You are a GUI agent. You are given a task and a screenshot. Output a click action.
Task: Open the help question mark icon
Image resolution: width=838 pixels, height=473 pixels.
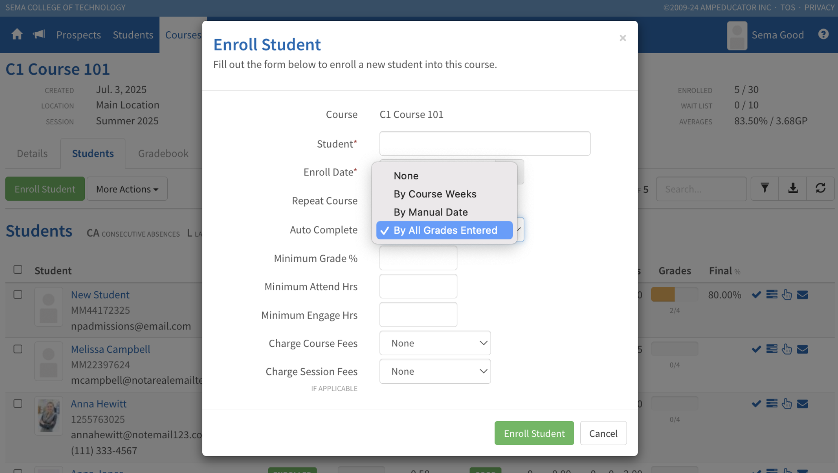pos(823,34)
